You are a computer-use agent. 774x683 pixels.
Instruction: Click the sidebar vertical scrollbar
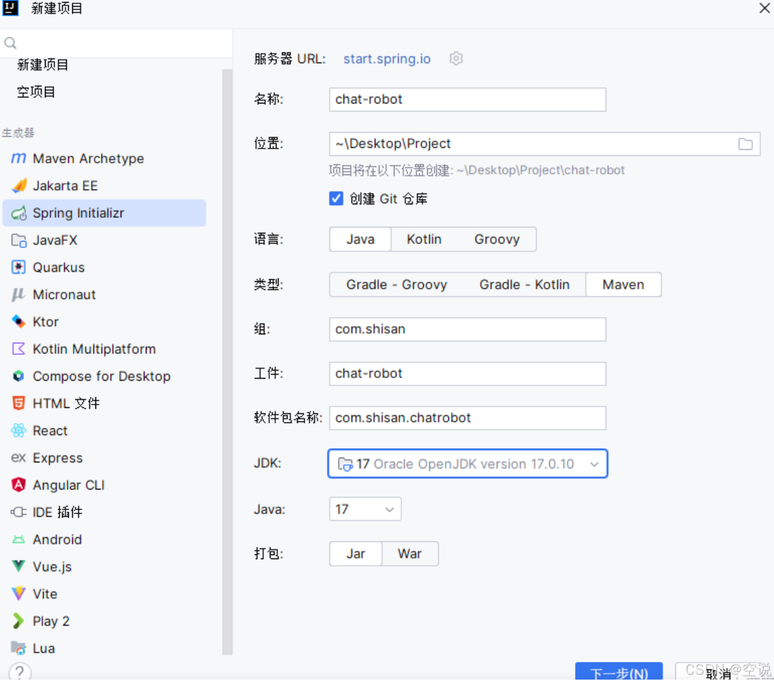[x=227, y=362]
